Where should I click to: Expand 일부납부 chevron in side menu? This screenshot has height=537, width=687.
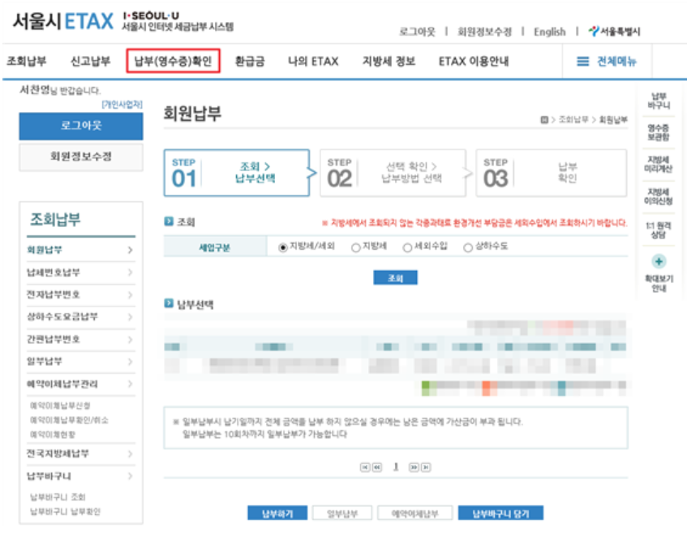[x=130, y=361]
